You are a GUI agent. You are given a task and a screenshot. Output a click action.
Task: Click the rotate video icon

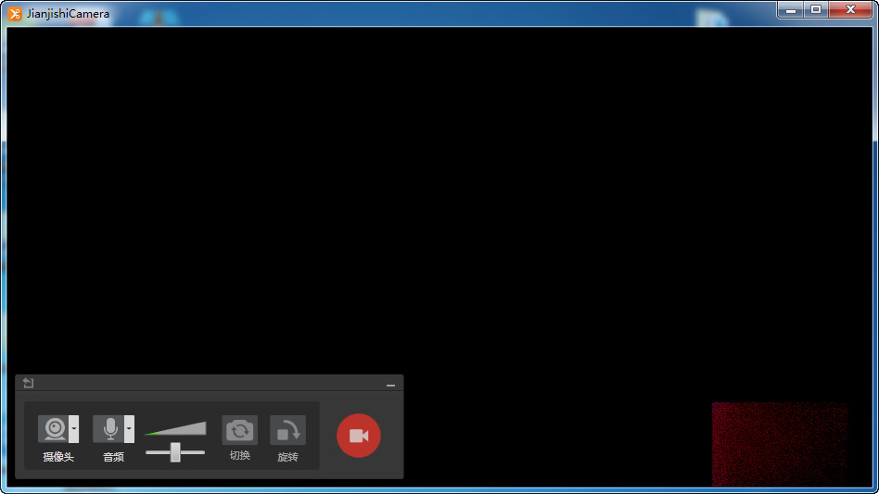pos(288,430)
